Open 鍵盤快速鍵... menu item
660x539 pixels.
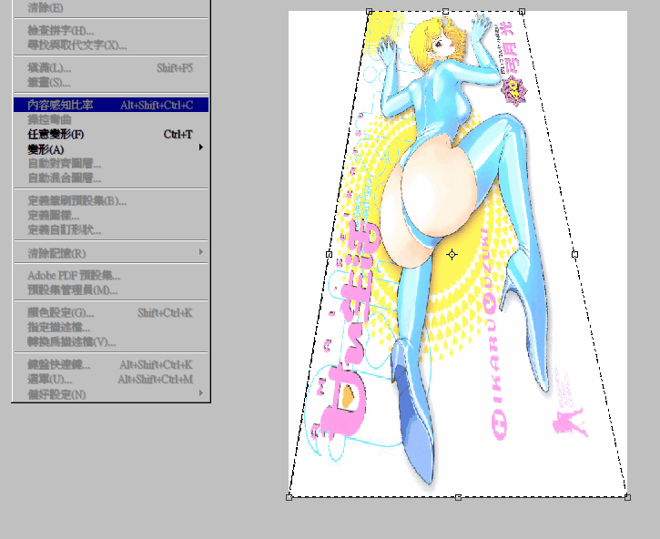point(111,365)
